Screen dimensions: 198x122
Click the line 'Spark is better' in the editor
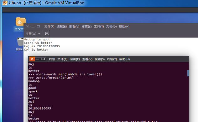coord(38,43)
